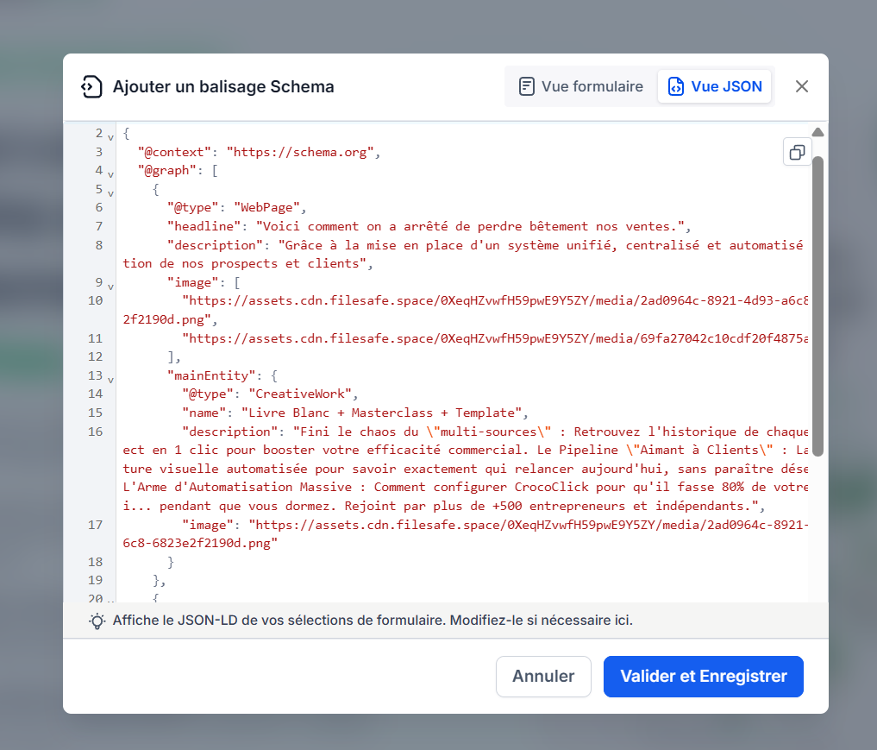Click Annuler button
Viewport: 877px width, 750px height.
[543, 676]
